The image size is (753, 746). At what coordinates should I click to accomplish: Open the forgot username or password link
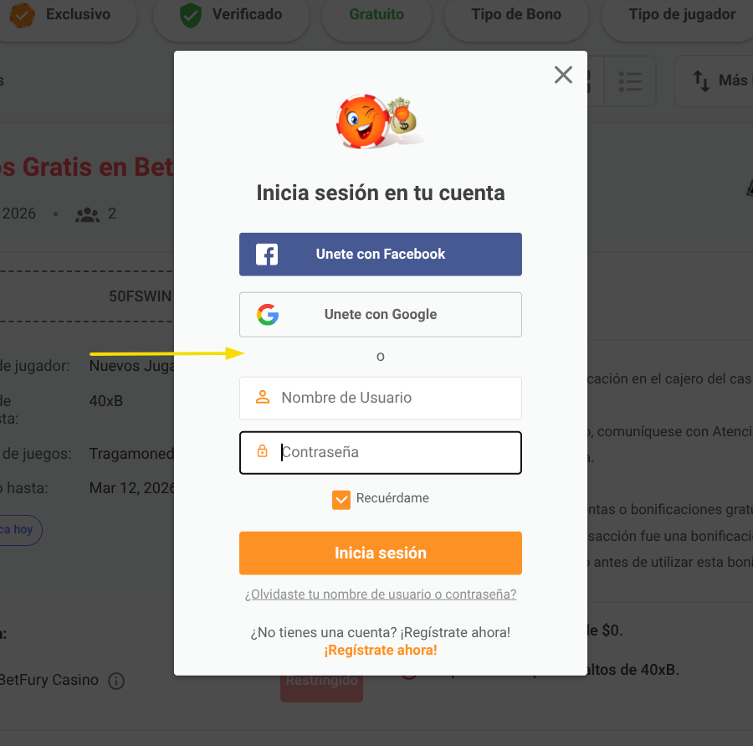[381, 594]
